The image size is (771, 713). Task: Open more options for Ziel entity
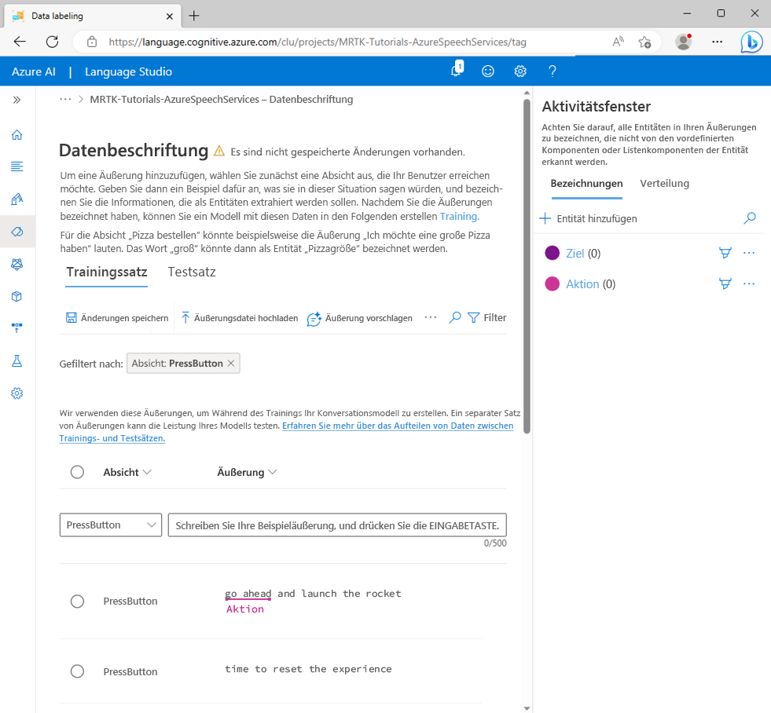749,253
